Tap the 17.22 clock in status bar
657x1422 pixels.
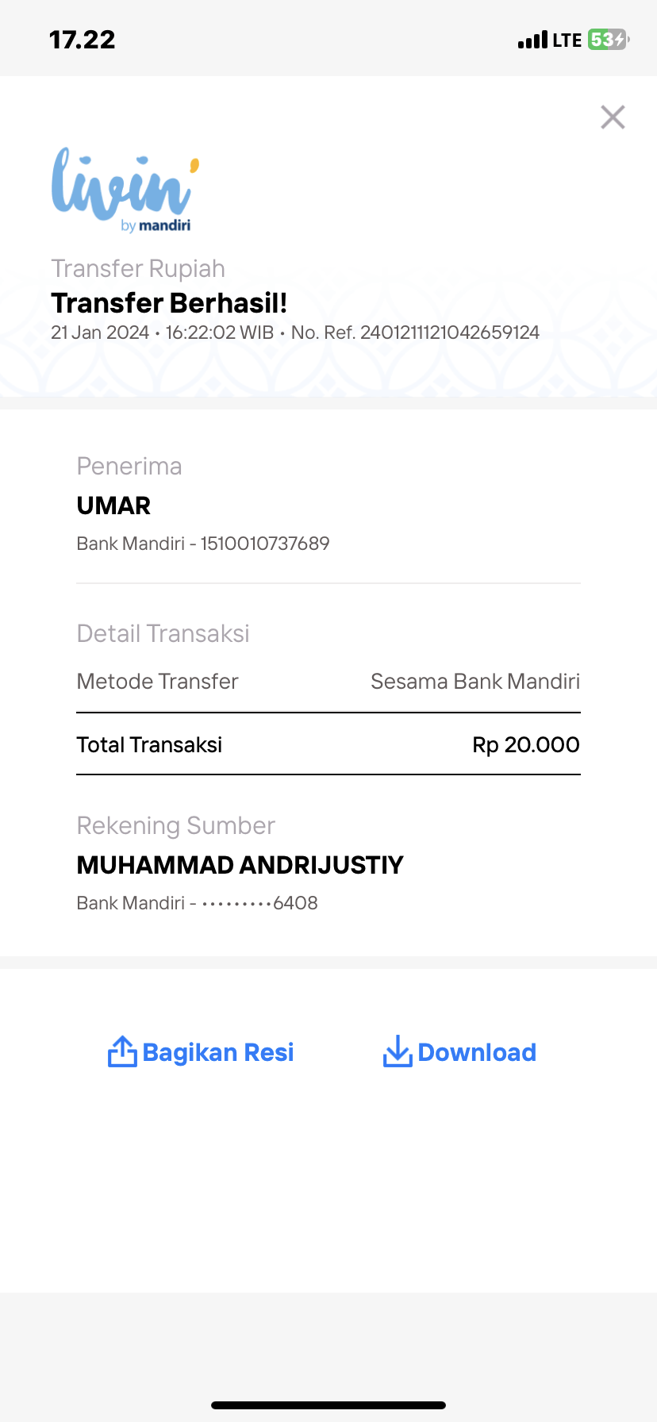click(x=83, y=40)
